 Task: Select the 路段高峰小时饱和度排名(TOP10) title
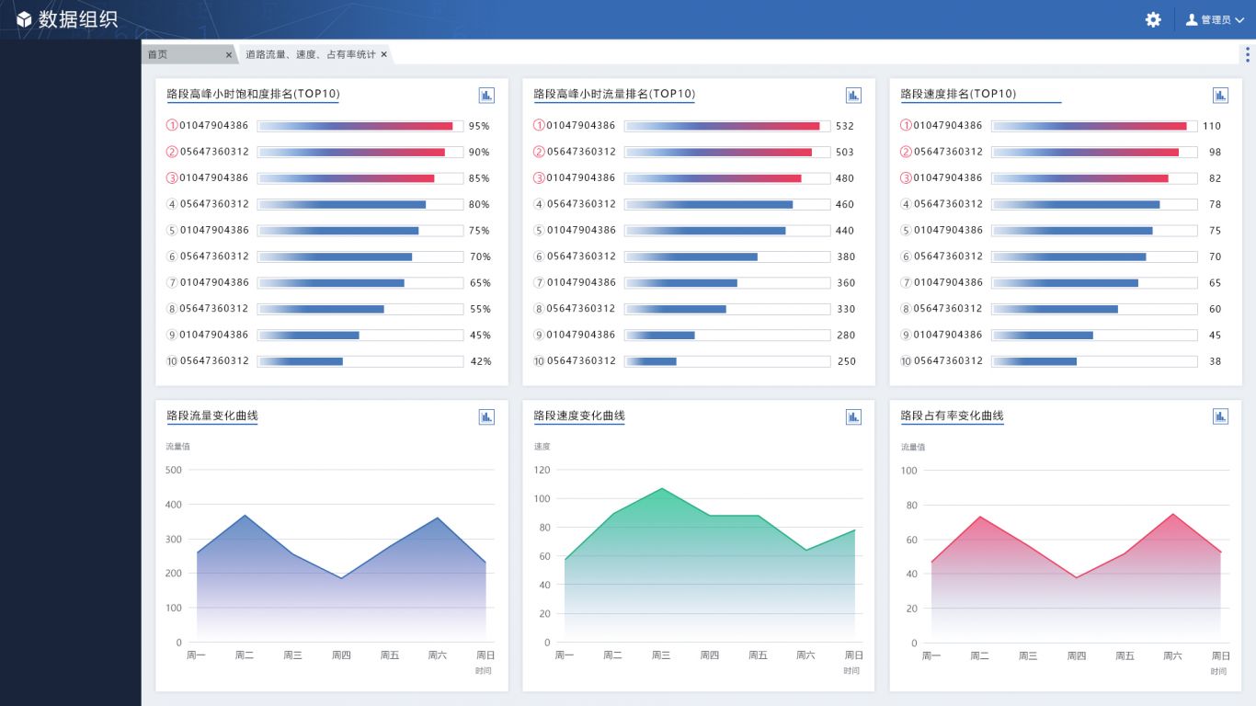point(254,94)
